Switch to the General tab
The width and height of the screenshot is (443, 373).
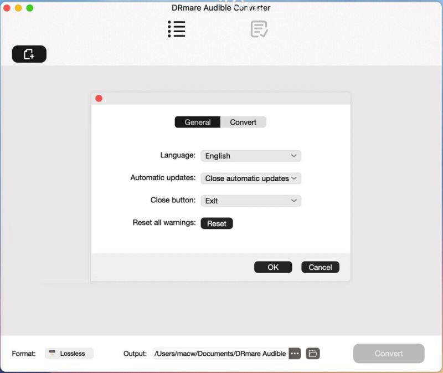[198, 122]
